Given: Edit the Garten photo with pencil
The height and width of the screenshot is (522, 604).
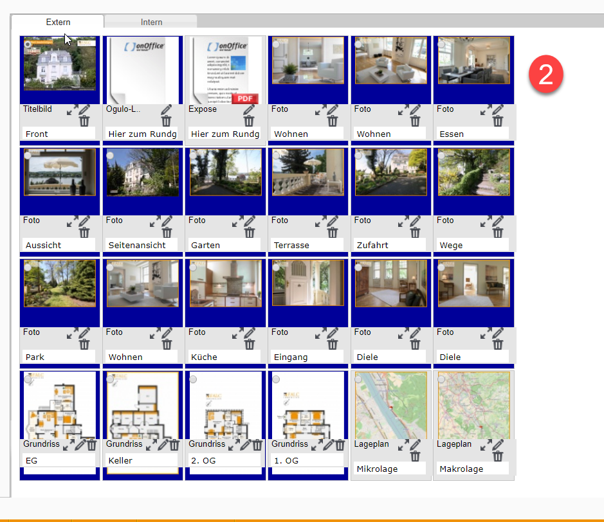Looking at the screenshot, I should coord(250,221).
